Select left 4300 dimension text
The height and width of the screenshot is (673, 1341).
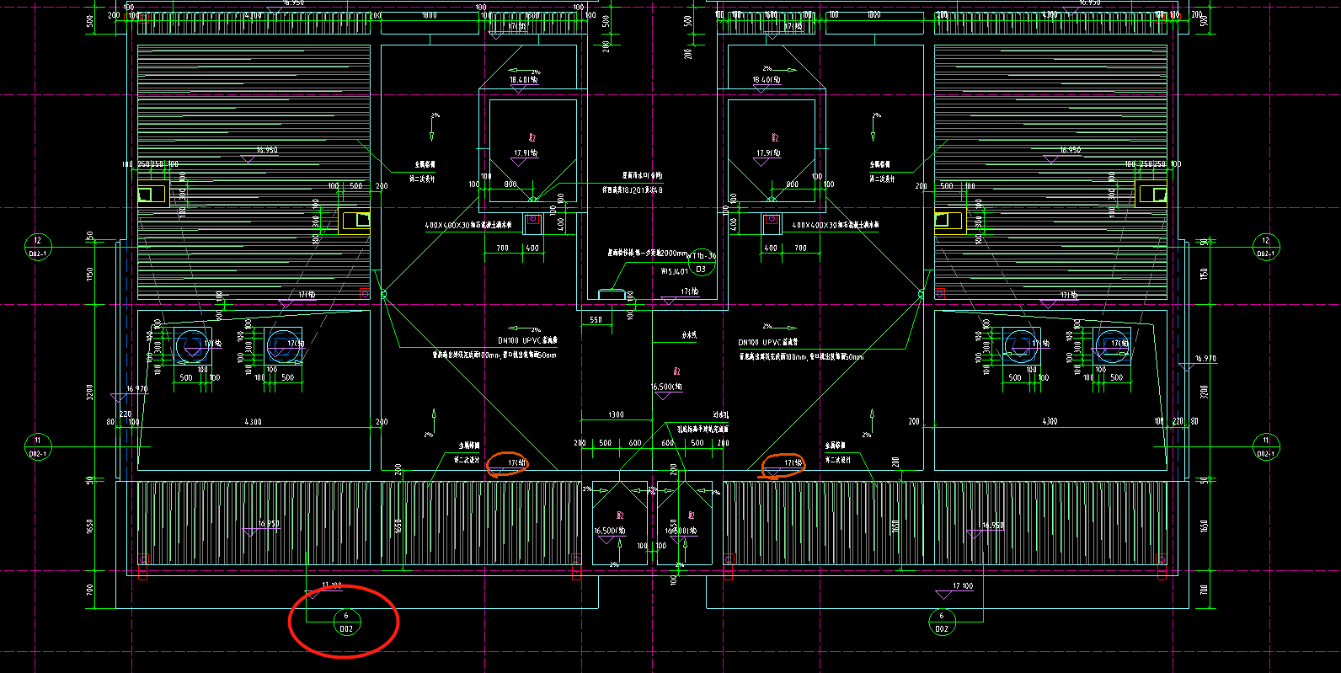tap(253, 422)
